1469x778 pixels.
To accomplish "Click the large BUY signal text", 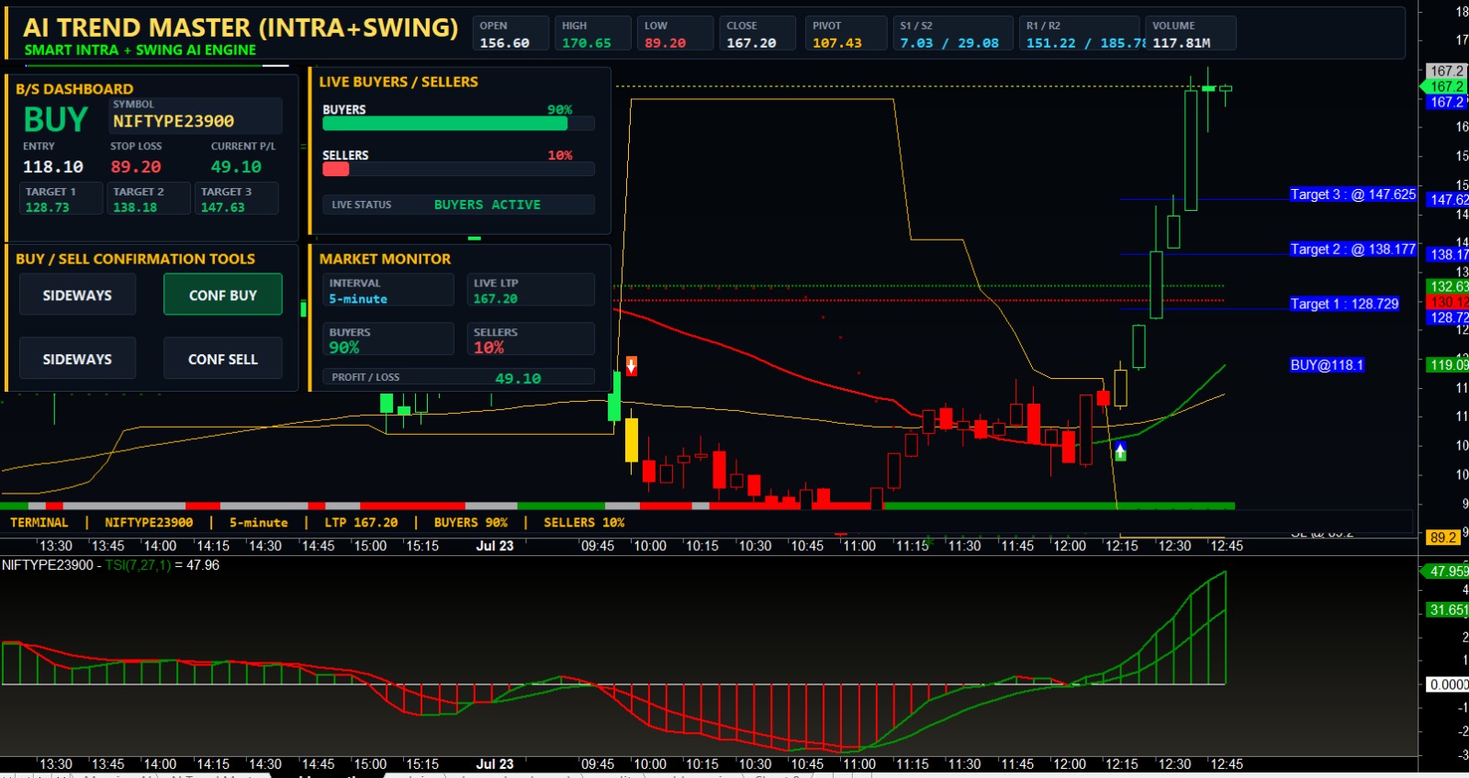I will pos(56,119).
